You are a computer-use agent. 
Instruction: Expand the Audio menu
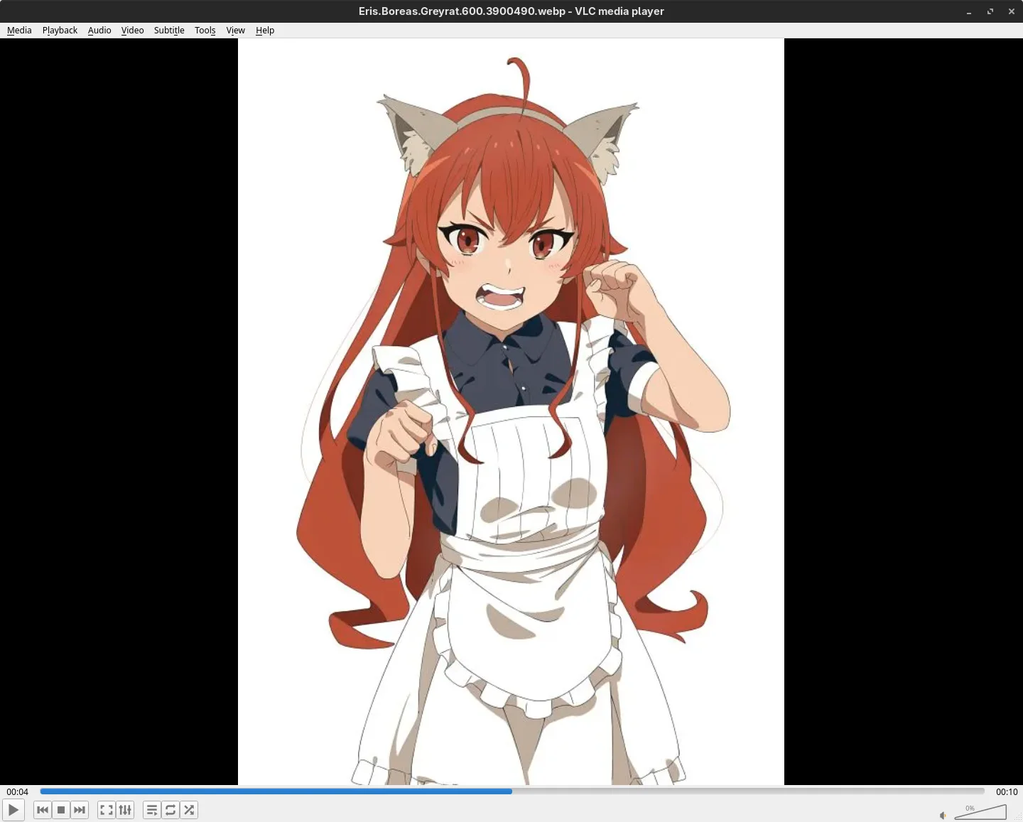coord(99,31)
